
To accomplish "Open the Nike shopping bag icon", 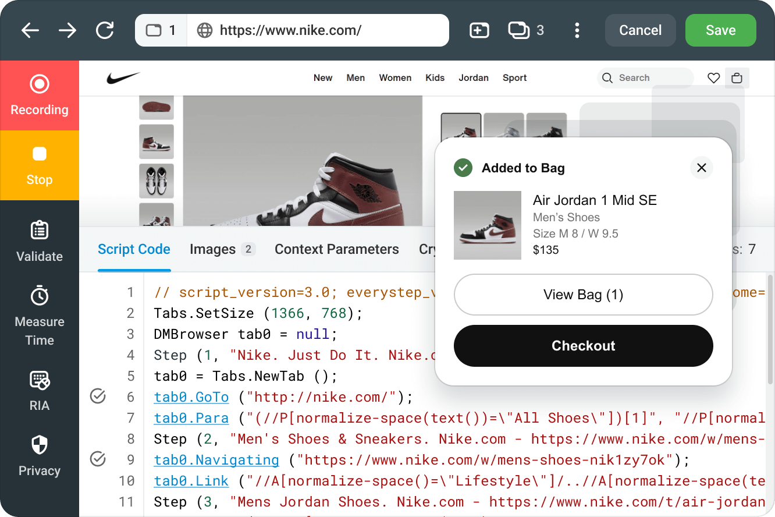I will [x=737, y=77].
